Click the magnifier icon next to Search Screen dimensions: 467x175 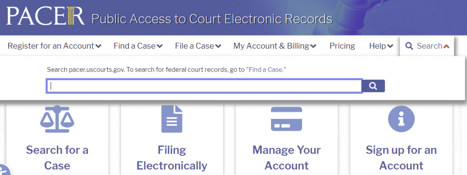(409, 46)
